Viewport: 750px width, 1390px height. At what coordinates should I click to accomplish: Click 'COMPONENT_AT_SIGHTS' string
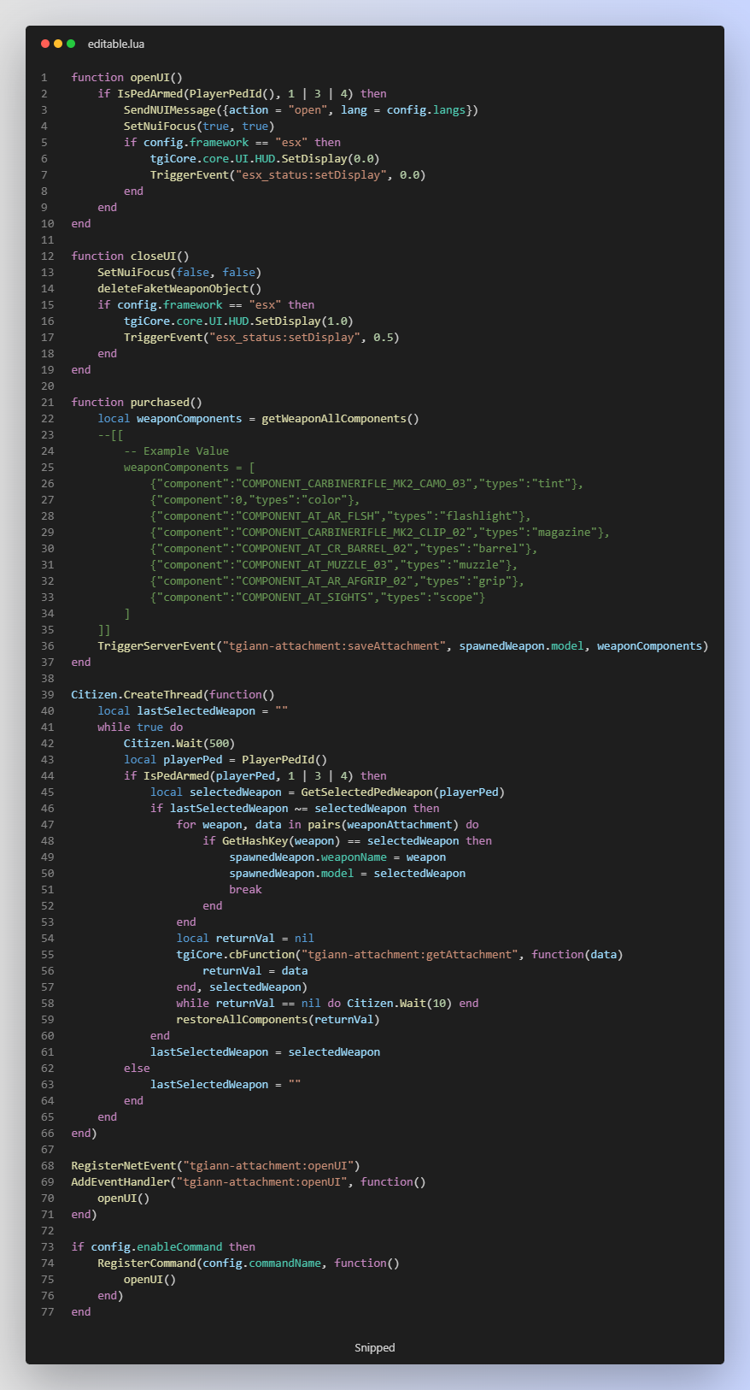pos(308,598)
